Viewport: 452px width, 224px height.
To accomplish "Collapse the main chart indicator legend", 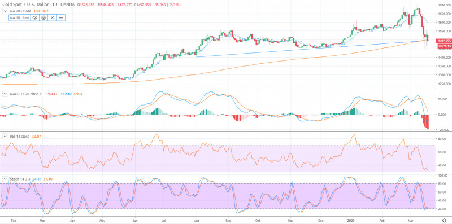I will (x=5, y=11).
